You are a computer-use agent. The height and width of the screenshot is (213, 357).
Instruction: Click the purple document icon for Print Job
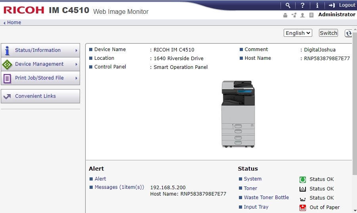(x=7, y=78)
